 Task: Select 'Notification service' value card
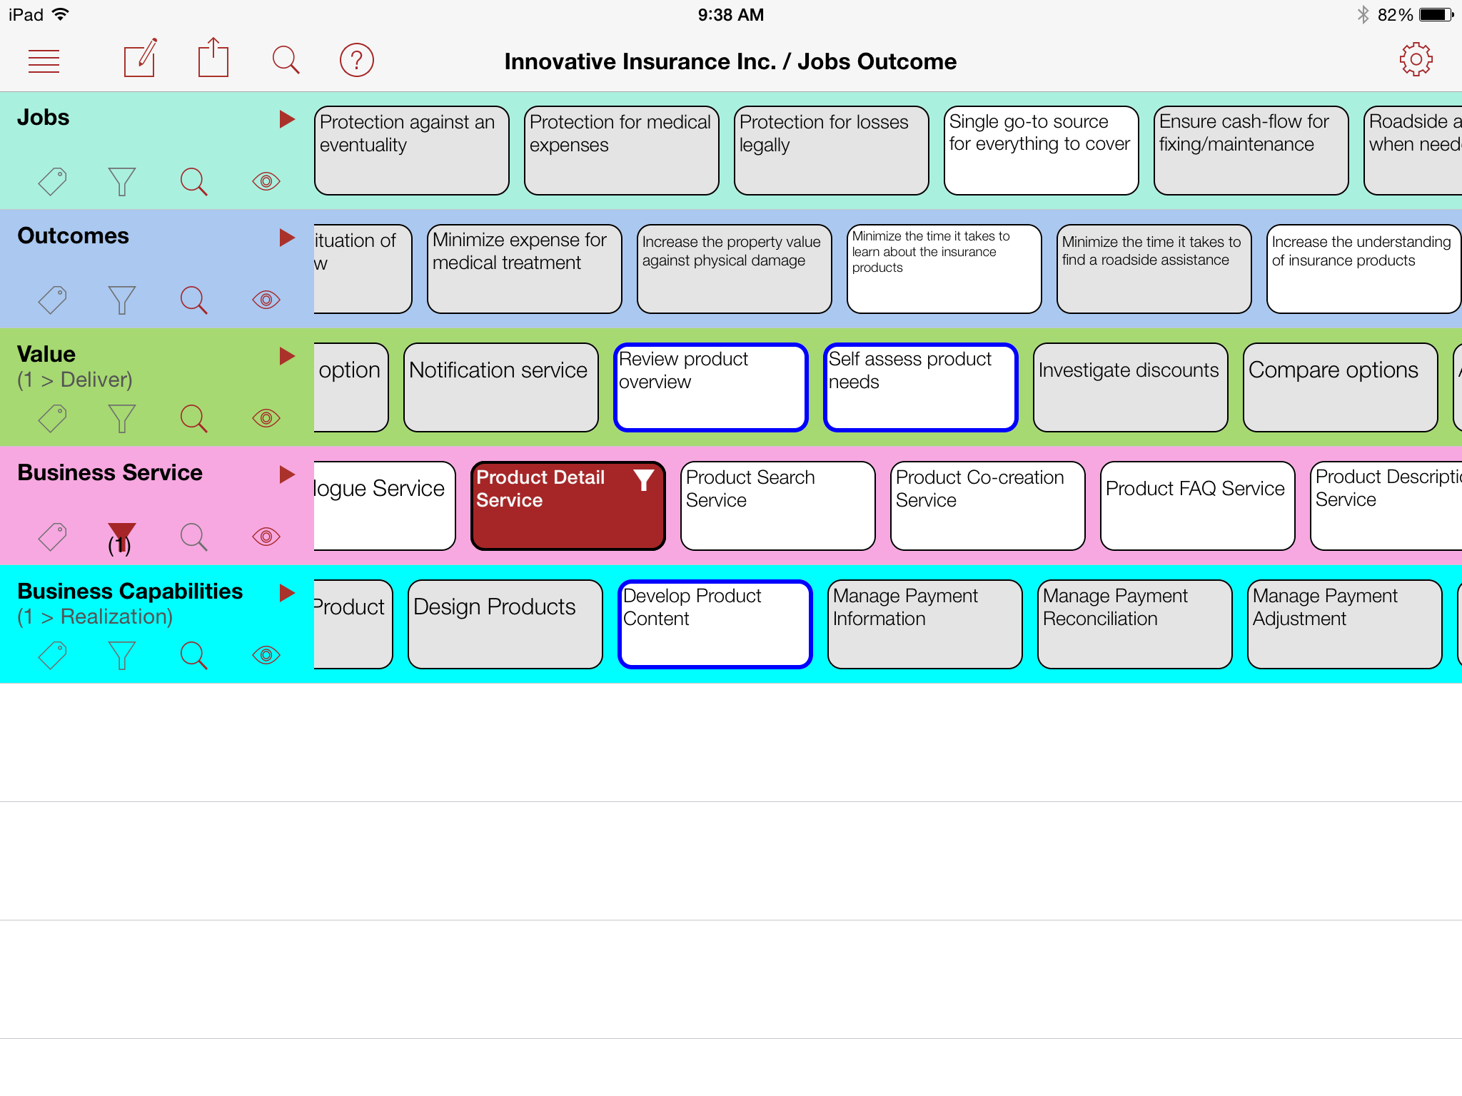coord(501,387)
